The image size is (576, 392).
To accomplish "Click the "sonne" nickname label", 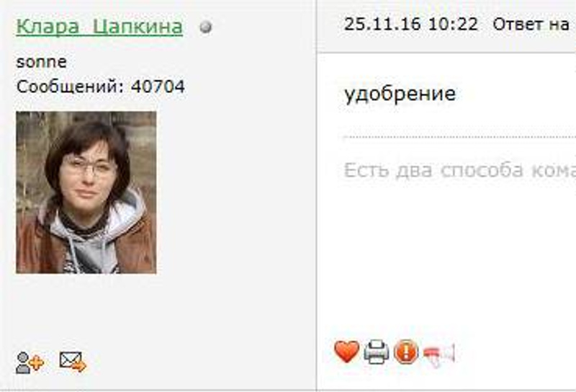I will pyautogui.click(x=41, y=62).
